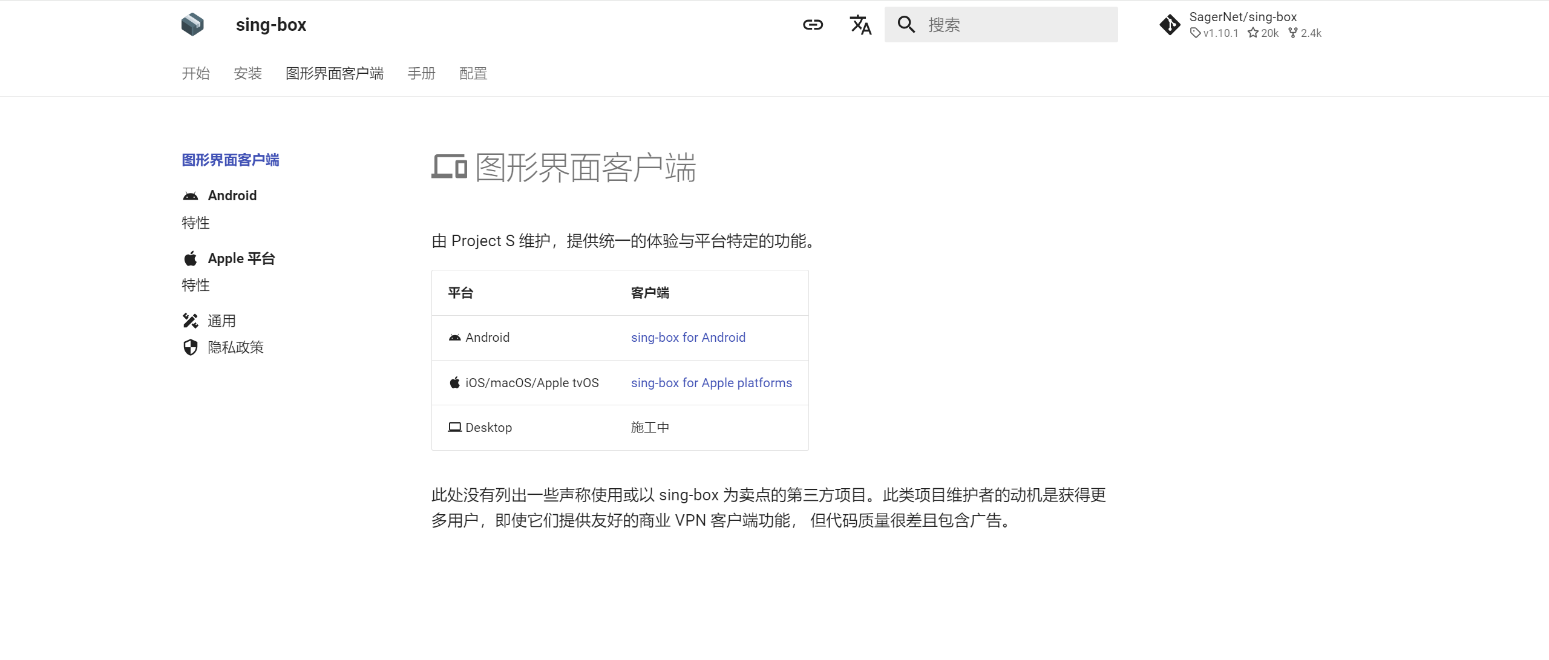Click the git repository icon
Image resolution: width=1549 pixels, height=660 pixels.
pyautogui.click(x=1170, y=25)
